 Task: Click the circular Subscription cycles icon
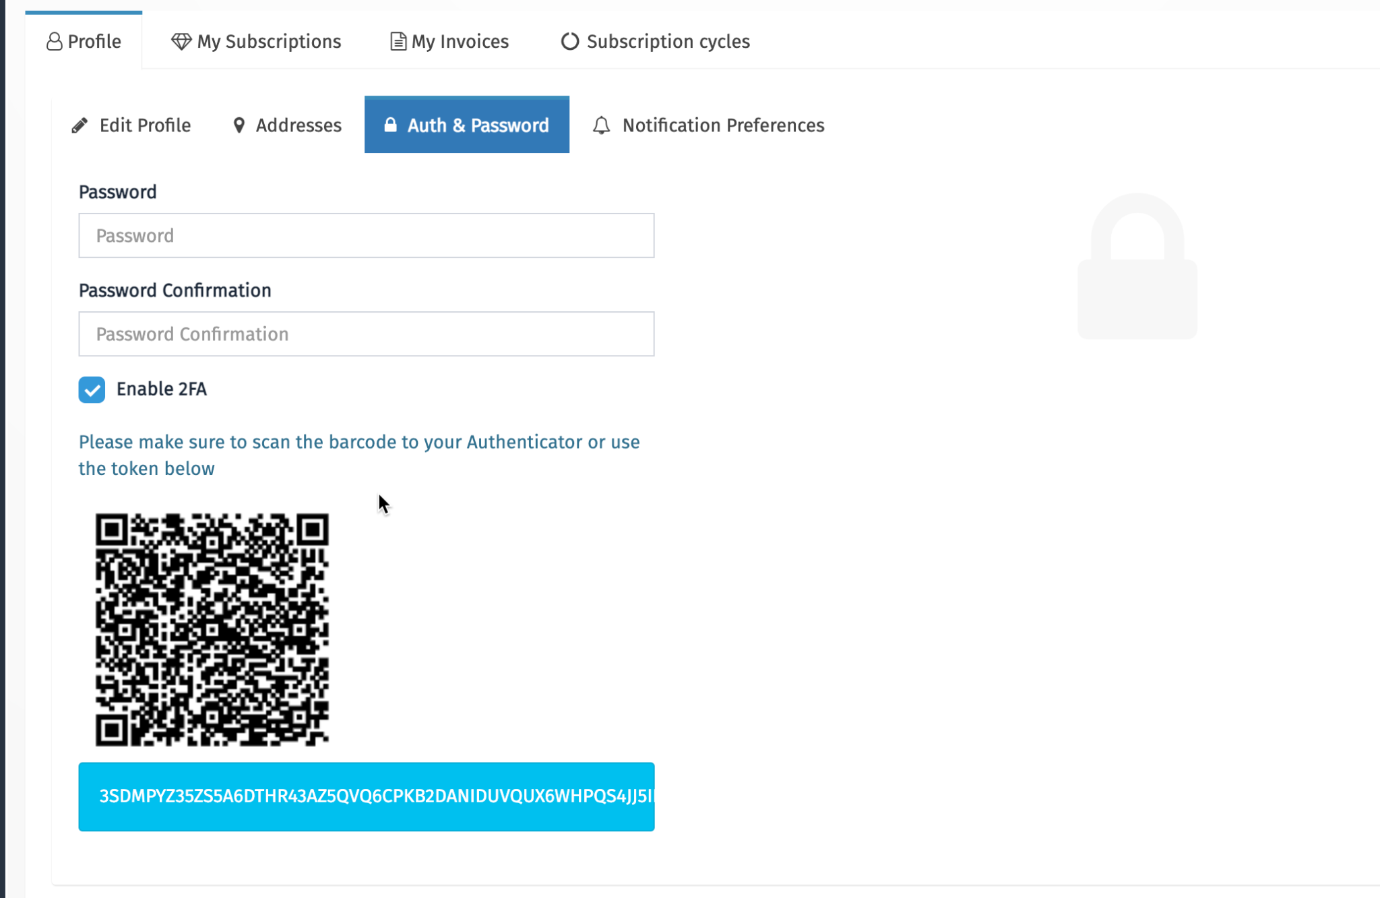(569, 42)
